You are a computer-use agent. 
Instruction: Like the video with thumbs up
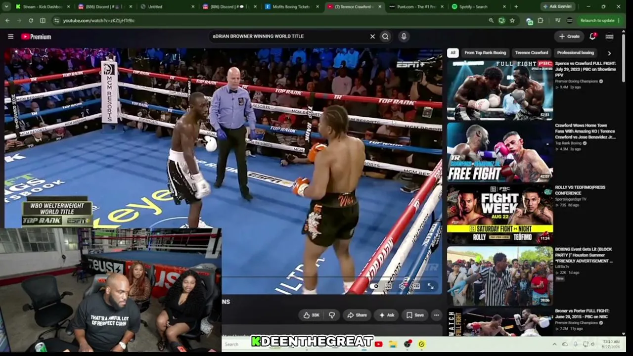(x=312, y=315)
